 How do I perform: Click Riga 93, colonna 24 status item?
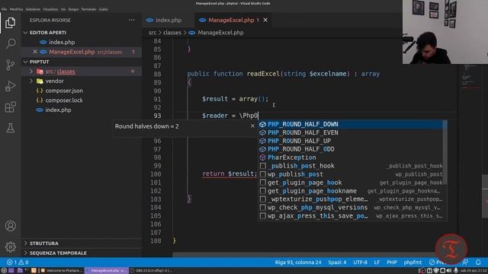(298, 262)
